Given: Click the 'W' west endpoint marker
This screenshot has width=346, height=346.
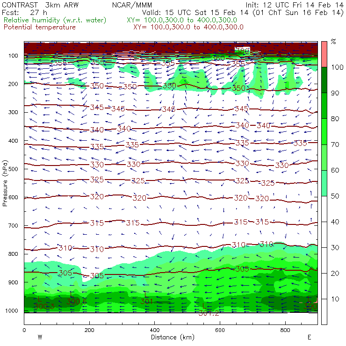Looking at the screenshot, I should pos(39,337).
